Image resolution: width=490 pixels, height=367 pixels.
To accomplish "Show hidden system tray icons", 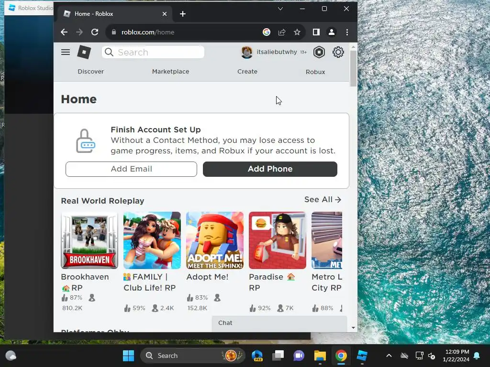I will pos(389,356).
